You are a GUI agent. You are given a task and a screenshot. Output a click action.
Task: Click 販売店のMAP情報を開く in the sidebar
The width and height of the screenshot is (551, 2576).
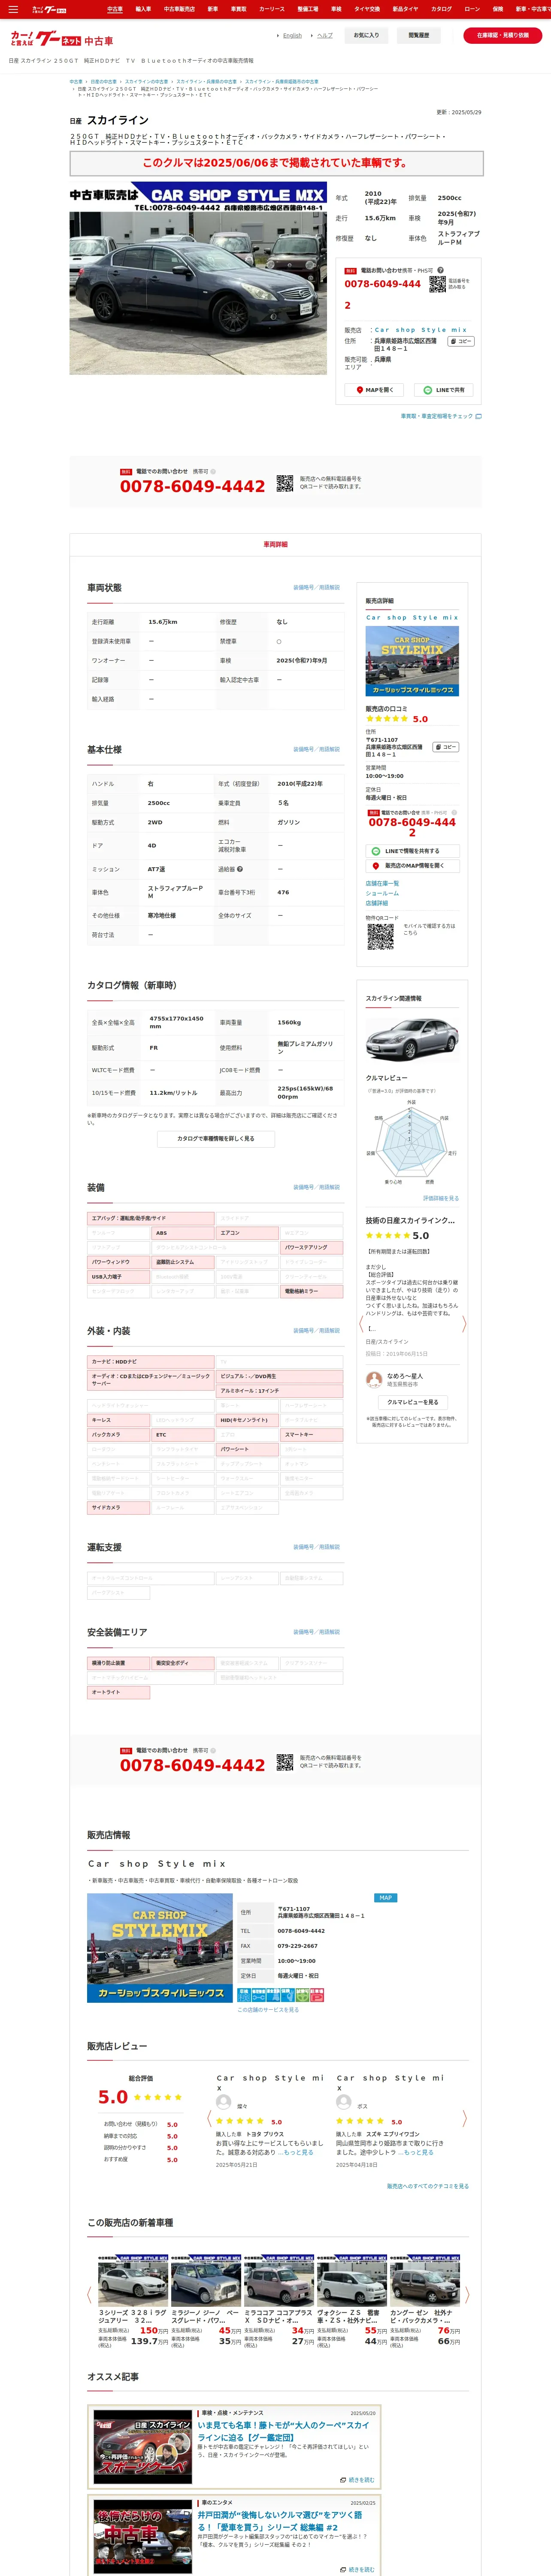tap(412, 866)
